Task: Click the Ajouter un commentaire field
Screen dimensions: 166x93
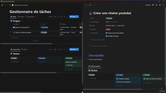Action: point(100,46)
